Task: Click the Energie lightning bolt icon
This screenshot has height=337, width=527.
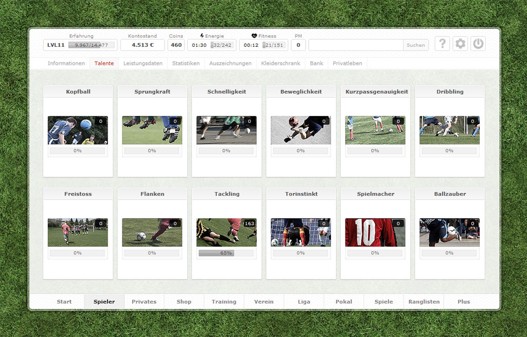Action: 202,35
